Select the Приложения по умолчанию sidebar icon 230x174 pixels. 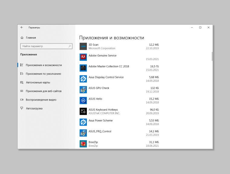[x=22, y=74]
